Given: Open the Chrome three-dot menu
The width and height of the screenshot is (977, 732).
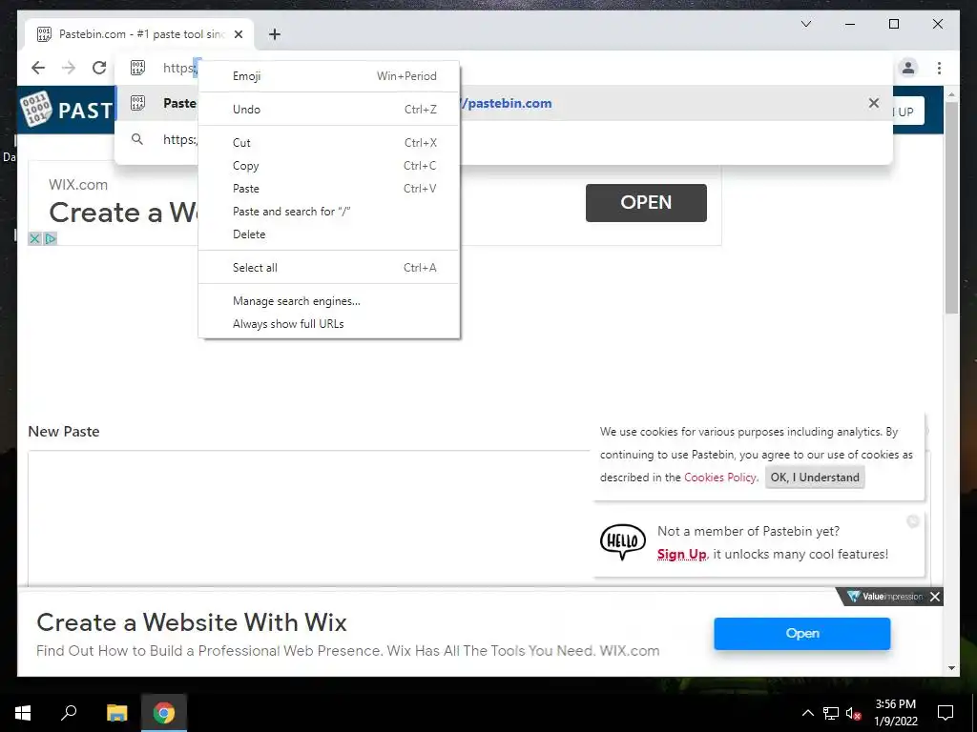Looking at the screenshot, I should [939, 68].
